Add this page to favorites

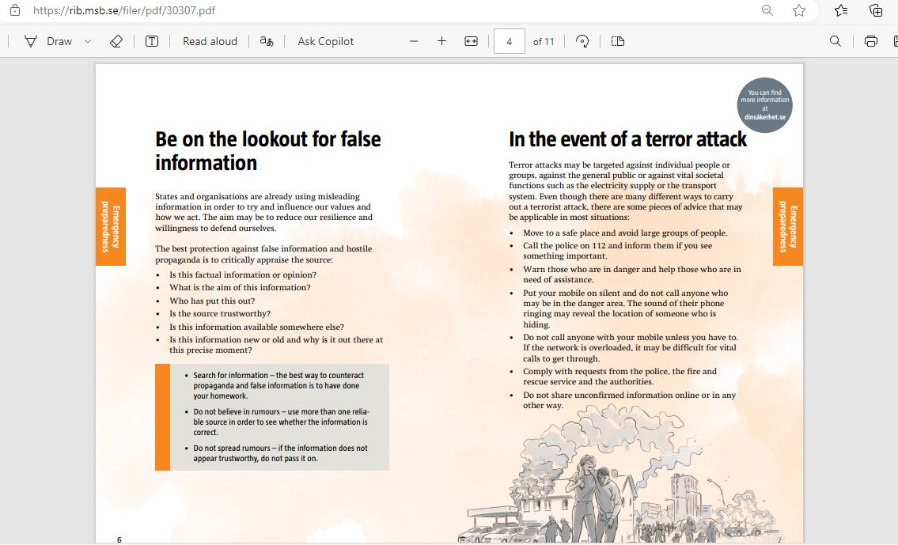pos(799,10)
